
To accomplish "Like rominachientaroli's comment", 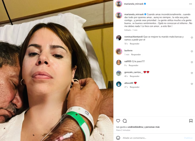I will [x=192, y=38].
